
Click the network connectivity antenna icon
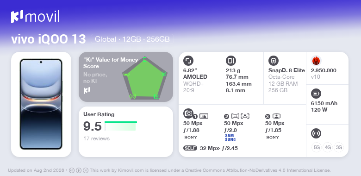[x=316, y=133]
